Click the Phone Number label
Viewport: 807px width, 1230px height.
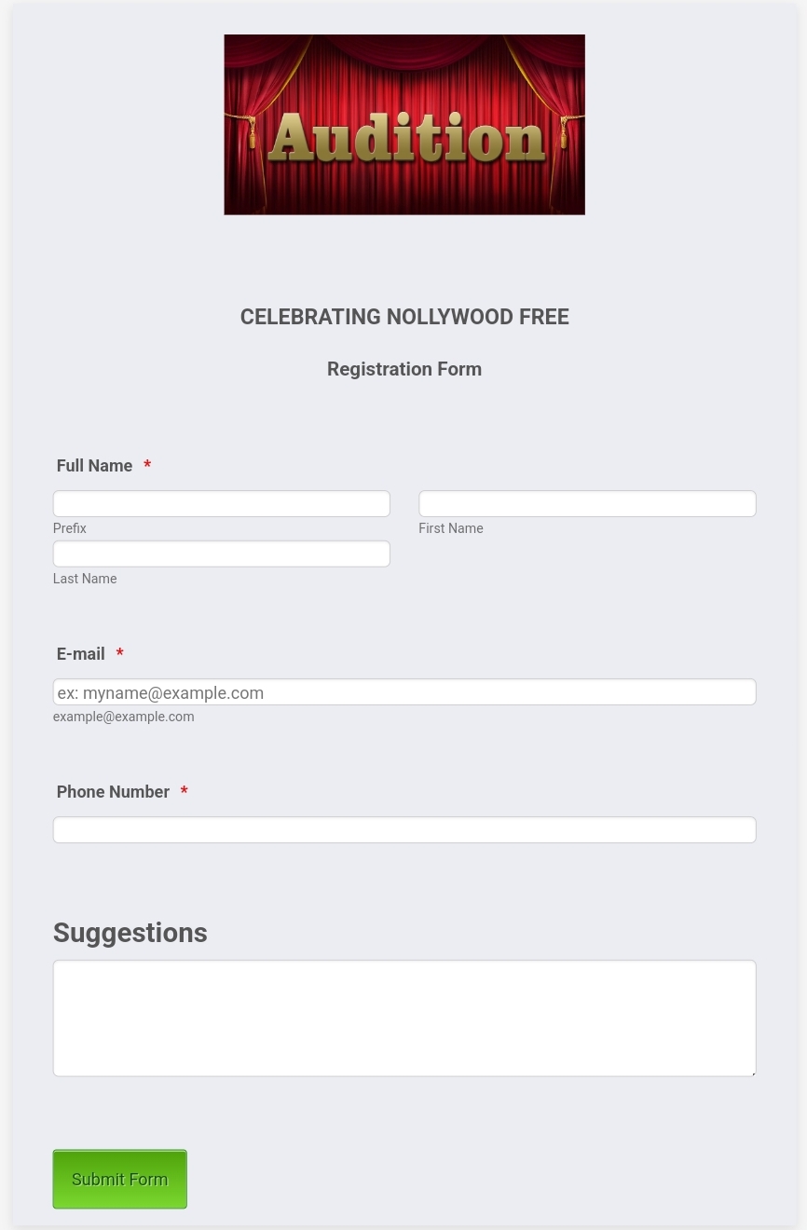click(x=113, y=792)
